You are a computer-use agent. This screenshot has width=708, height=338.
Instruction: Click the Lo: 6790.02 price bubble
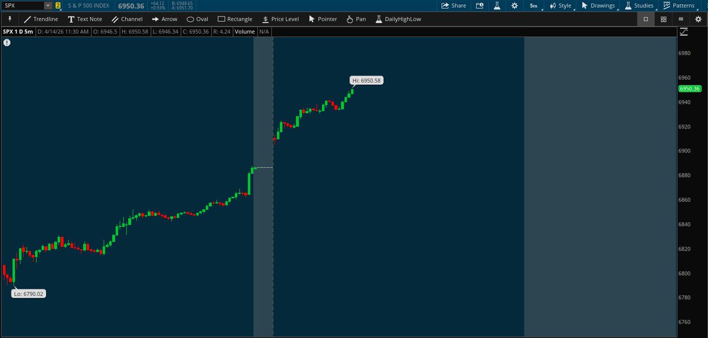(29, 293)
